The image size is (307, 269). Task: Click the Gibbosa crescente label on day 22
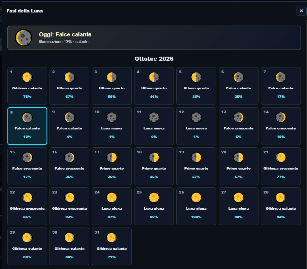(x=27, y=209)
